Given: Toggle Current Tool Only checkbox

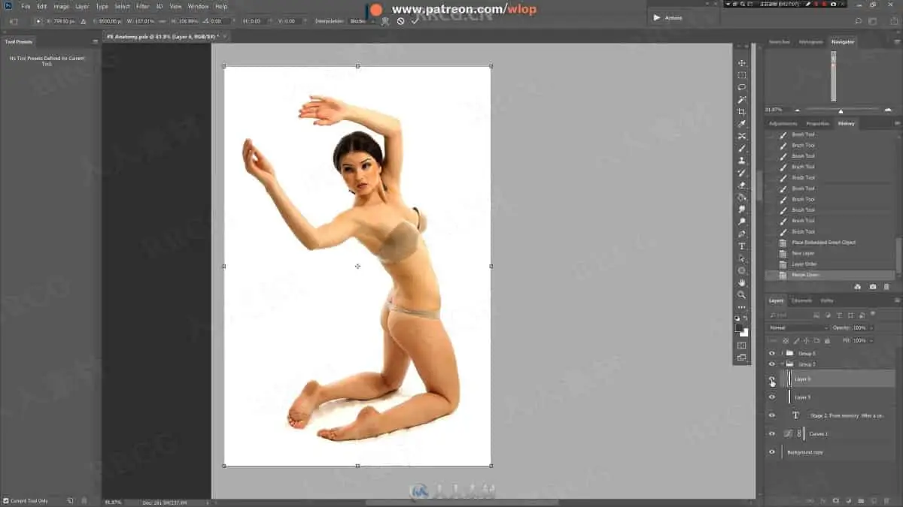Looking at the screenshot, I should (x=6, y=500).
